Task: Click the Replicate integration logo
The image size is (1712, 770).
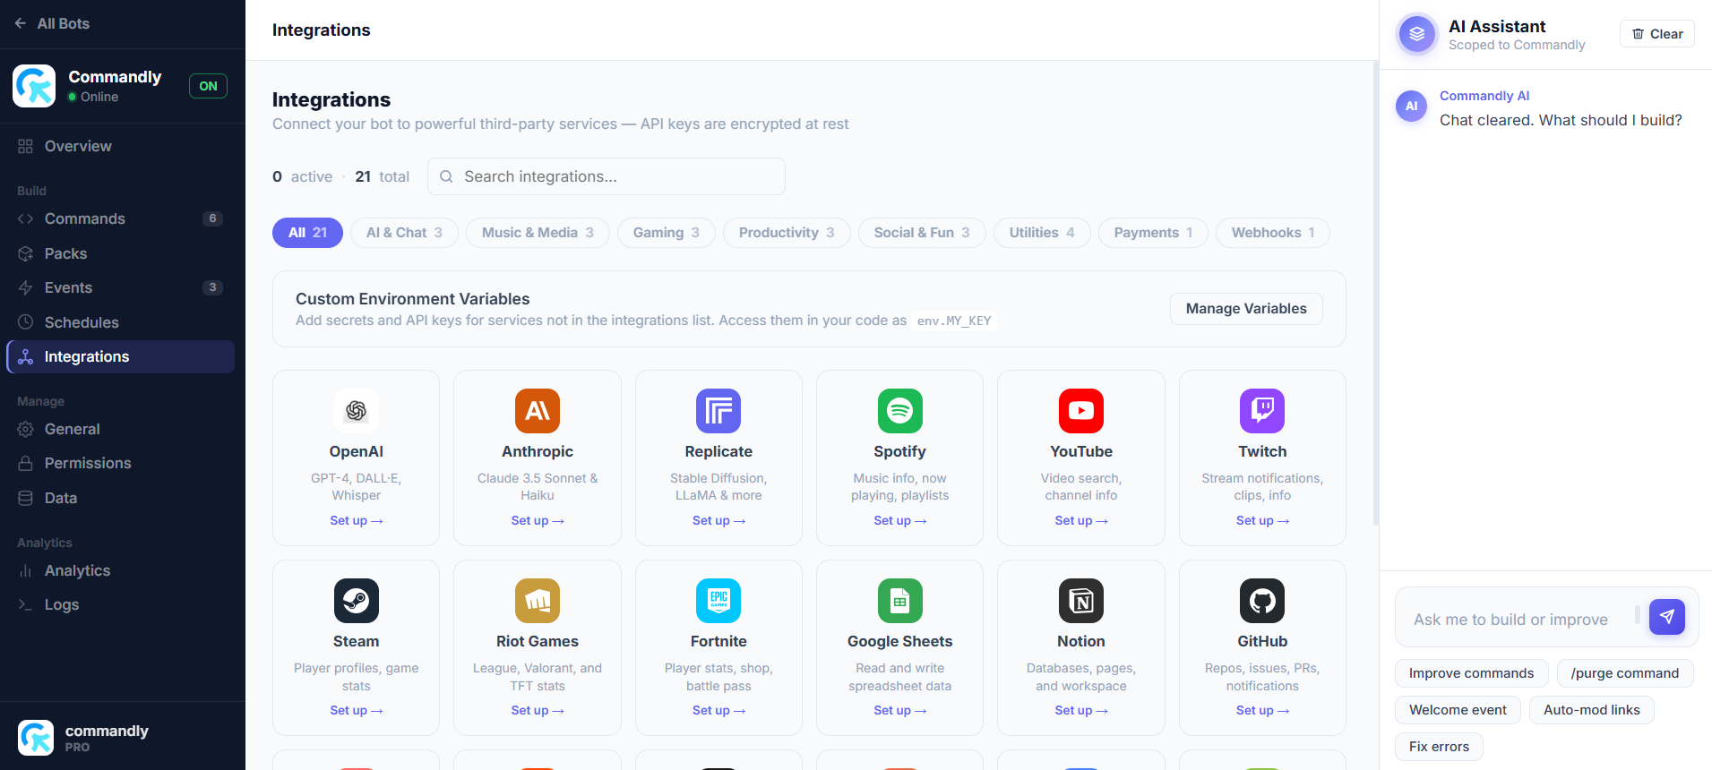Action: [718, 411]
